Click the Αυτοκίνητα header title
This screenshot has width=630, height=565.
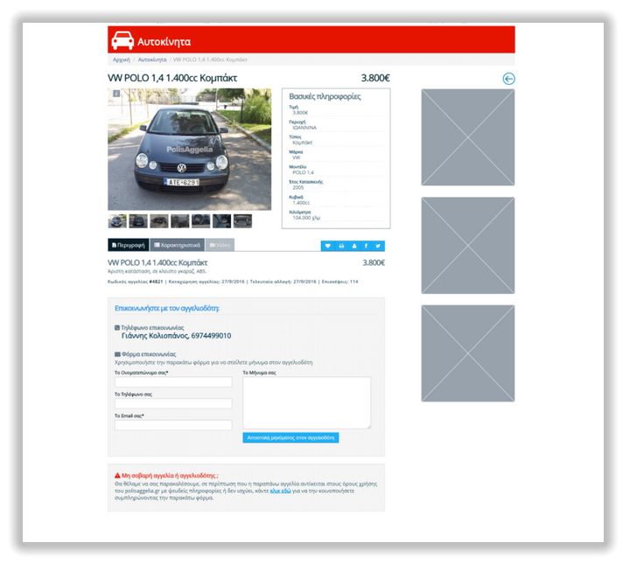(x=164, y=42)
